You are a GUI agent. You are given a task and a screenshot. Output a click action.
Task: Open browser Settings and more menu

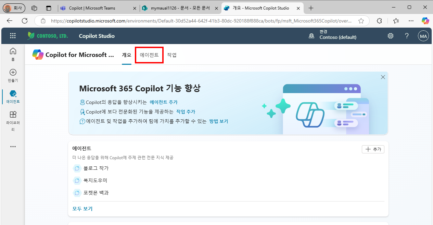click(411, 21)
